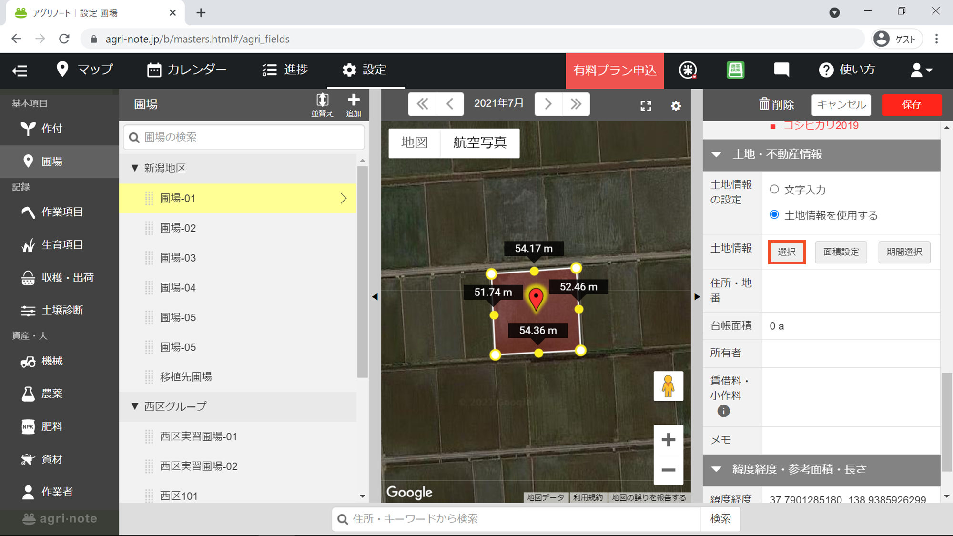Image resolution: width=953 pixels, height=536 pixels.
Task: Switch map to 航空写真 view
Action: coord(479,142)
